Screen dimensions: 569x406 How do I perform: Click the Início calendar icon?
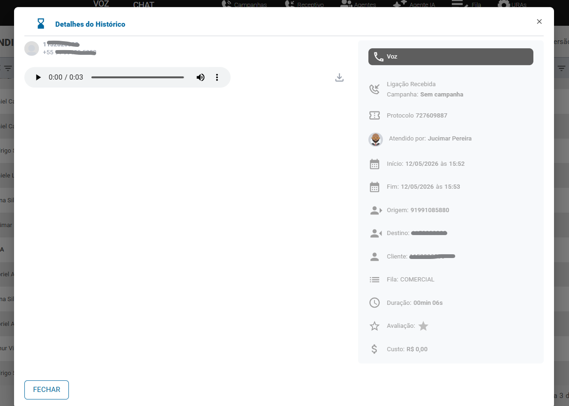tap(374, 164)
